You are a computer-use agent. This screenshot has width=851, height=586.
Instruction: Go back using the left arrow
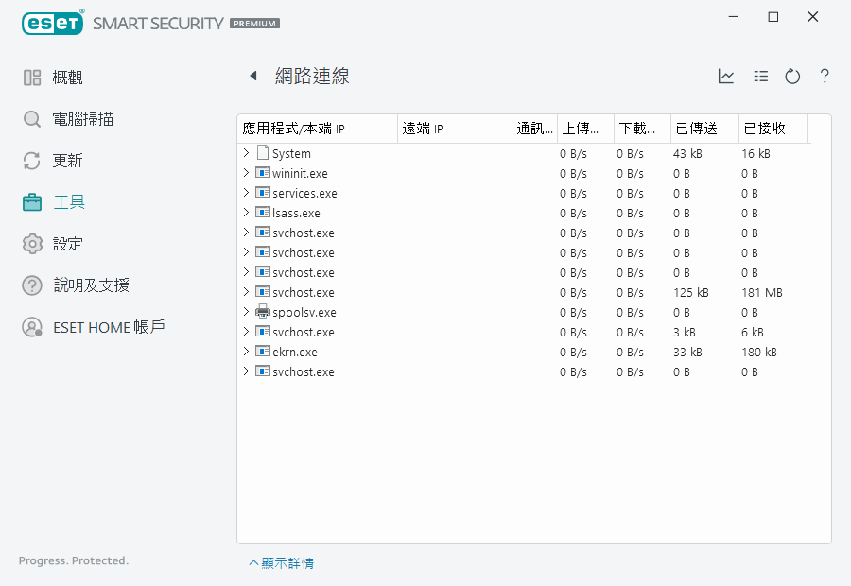tap(252, 76)
